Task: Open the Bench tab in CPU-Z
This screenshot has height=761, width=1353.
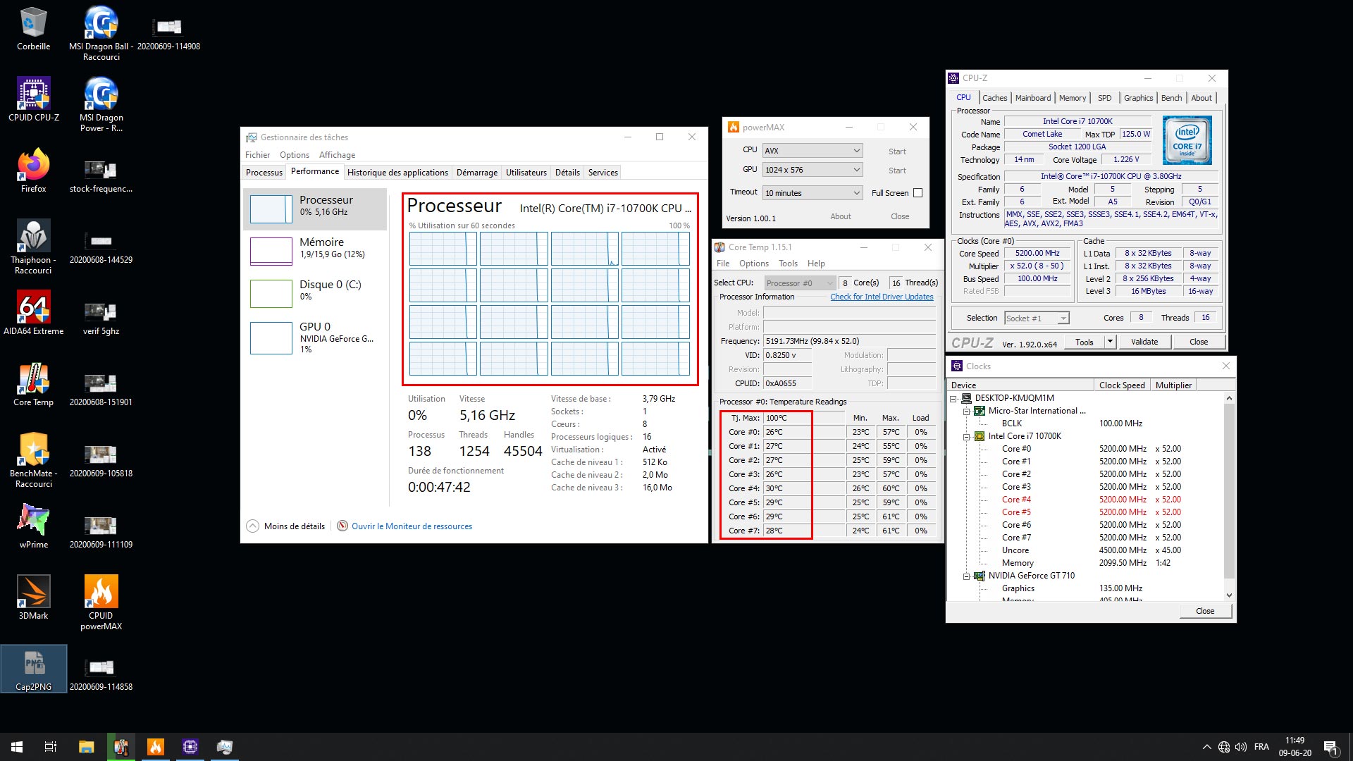Action: (x=1171, y=98)
